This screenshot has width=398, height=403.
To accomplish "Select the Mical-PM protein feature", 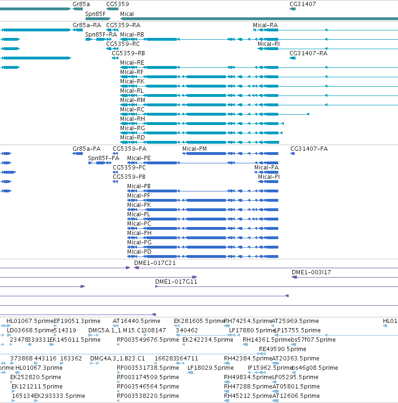I will pyautogui.click(x=230, y=154).
